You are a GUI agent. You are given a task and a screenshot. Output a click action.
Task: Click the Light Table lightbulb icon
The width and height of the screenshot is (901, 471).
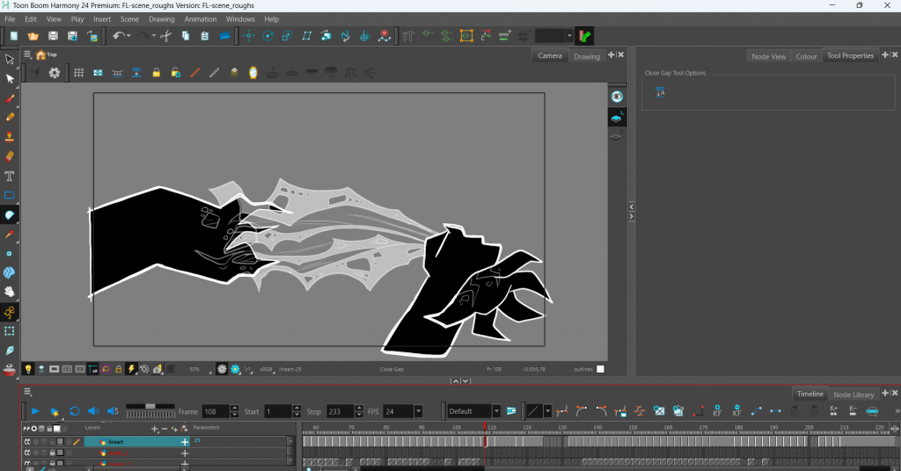pos(28,369)
